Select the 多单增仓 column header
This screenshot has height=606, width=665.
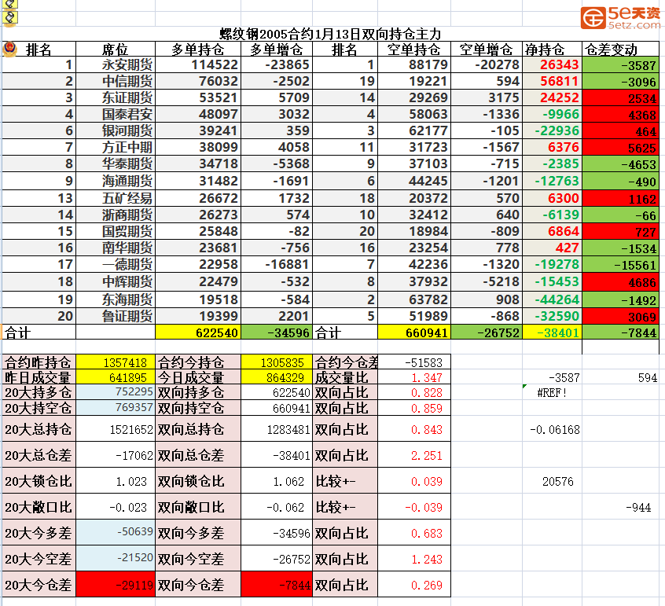pyautogui.click(x=277, y=50)
